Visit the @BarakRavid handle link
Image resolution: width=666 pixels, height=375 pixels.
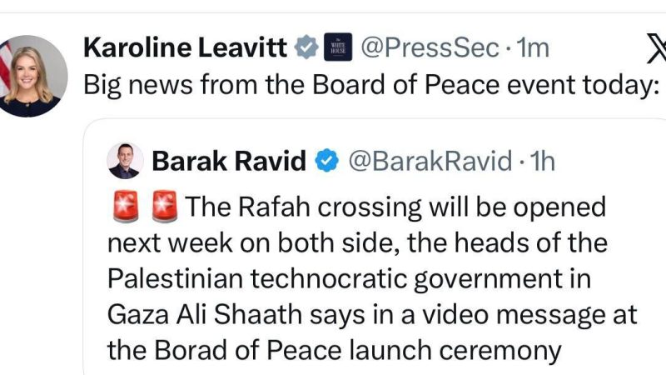pos(429,161)
